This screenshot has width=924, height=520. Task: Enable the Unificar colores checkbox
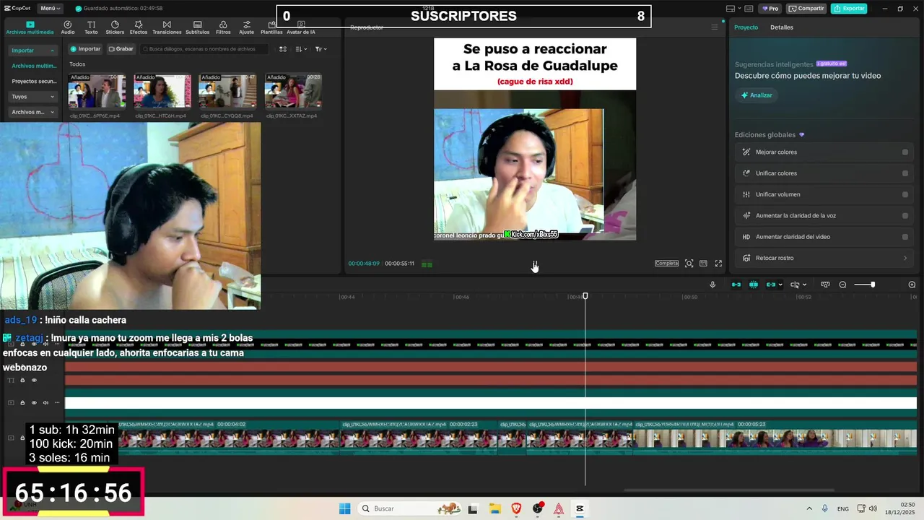[x=905, y=173]
